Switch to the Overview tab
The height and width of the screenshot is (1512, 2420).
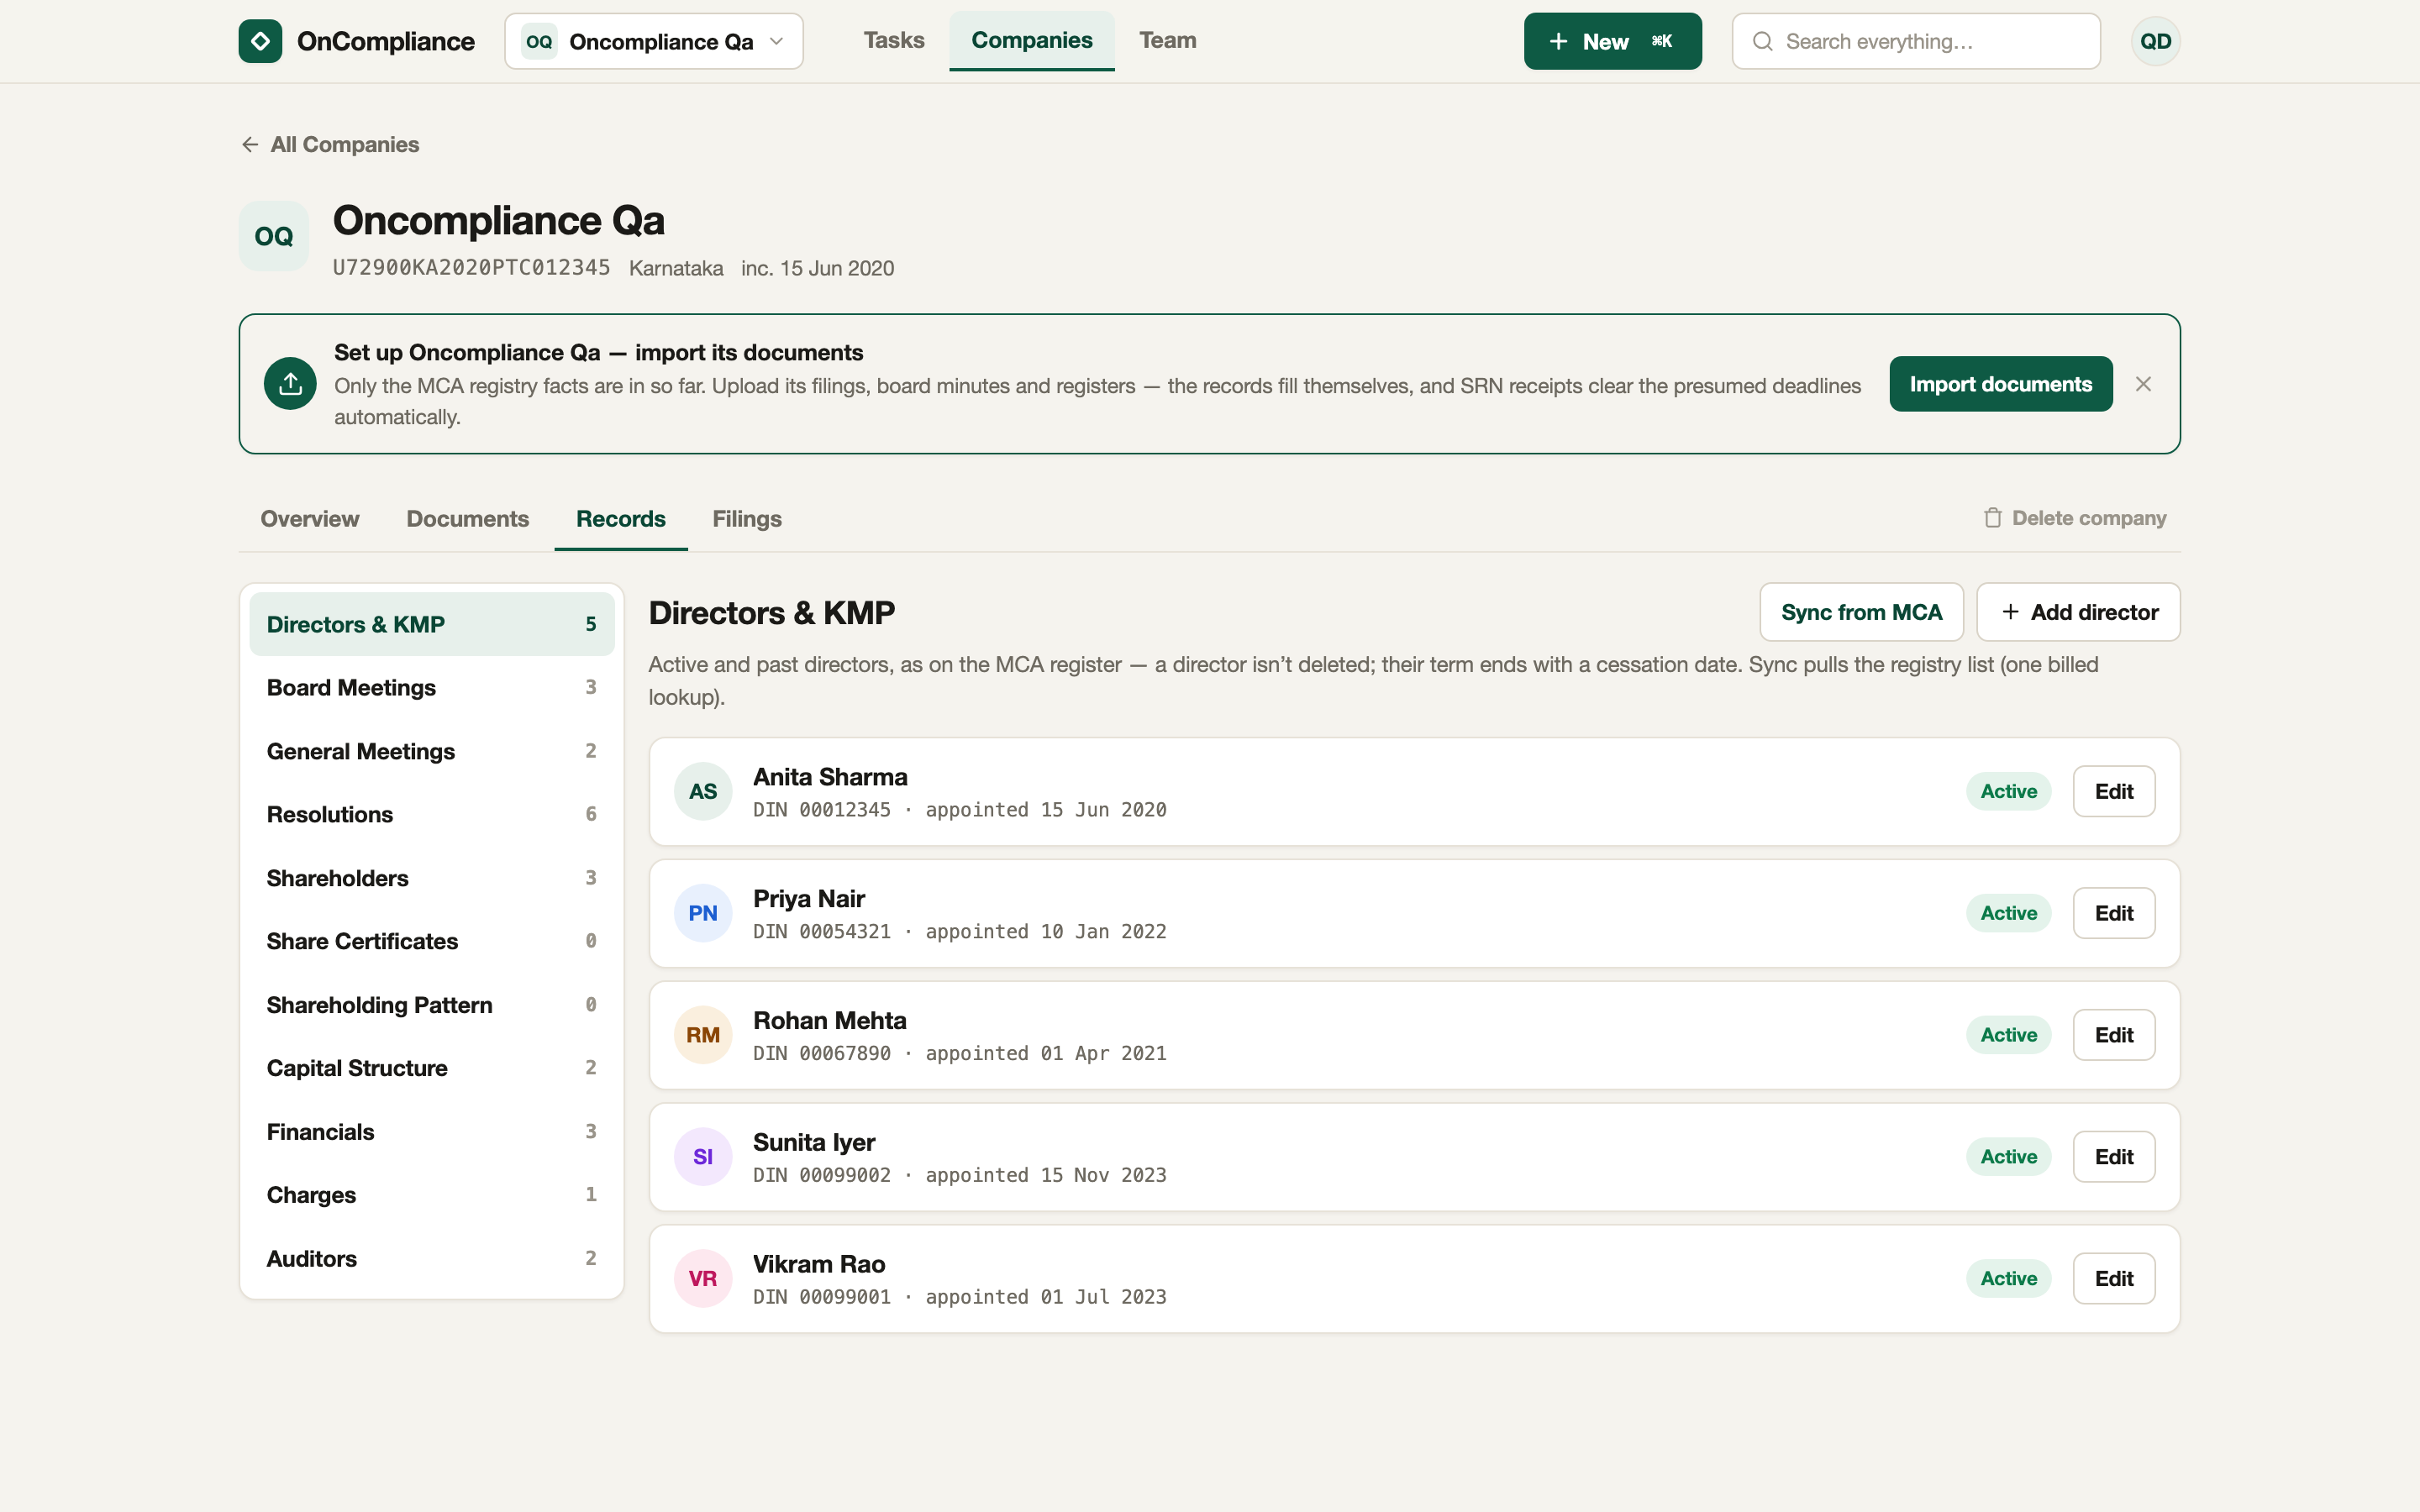coord(309,519)
